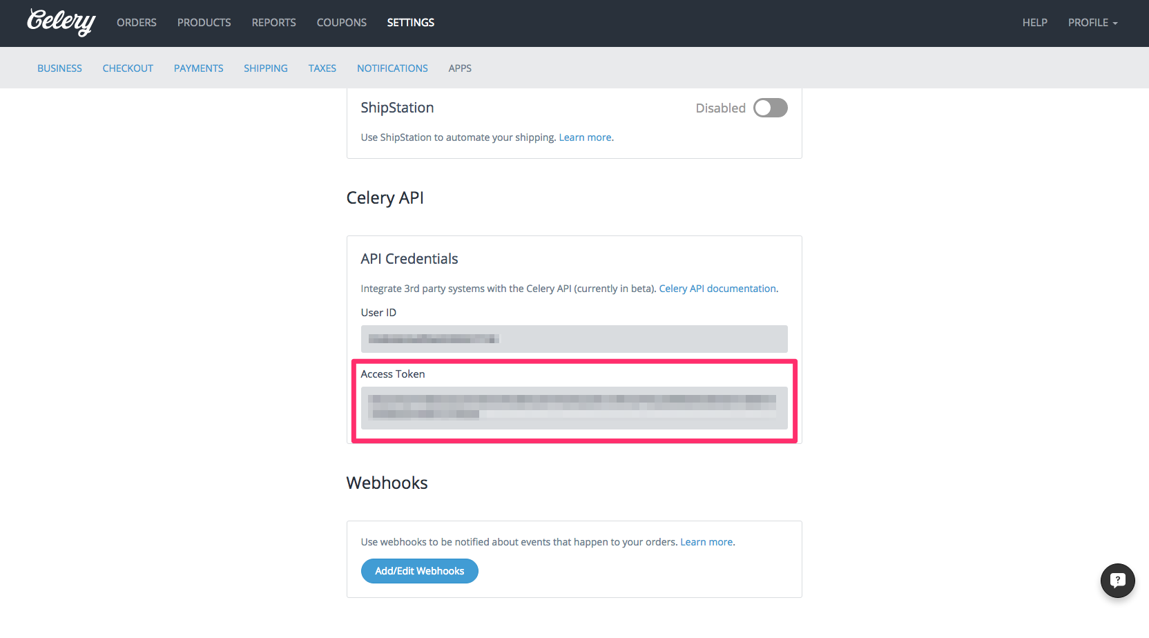
Task: Follow the ShipStation Learn more link
Action: (585, 137)
